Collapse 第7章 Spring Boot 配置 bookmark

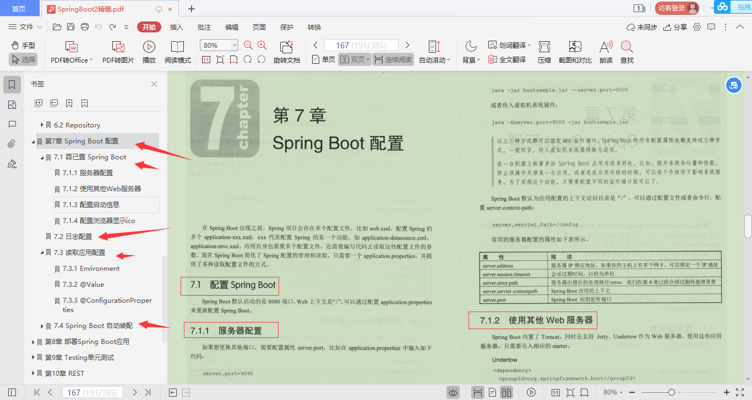[33, 142]
